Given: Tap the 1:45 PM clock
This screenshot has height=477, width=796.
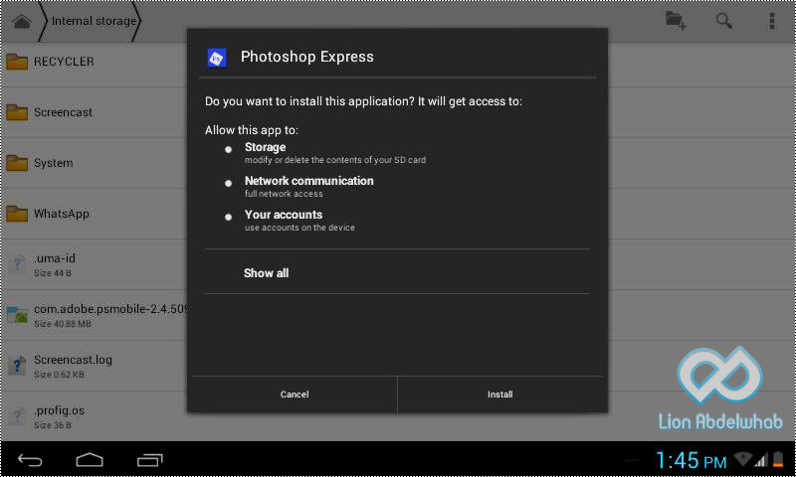Looking at the screenshot, I should pos(691,460).
